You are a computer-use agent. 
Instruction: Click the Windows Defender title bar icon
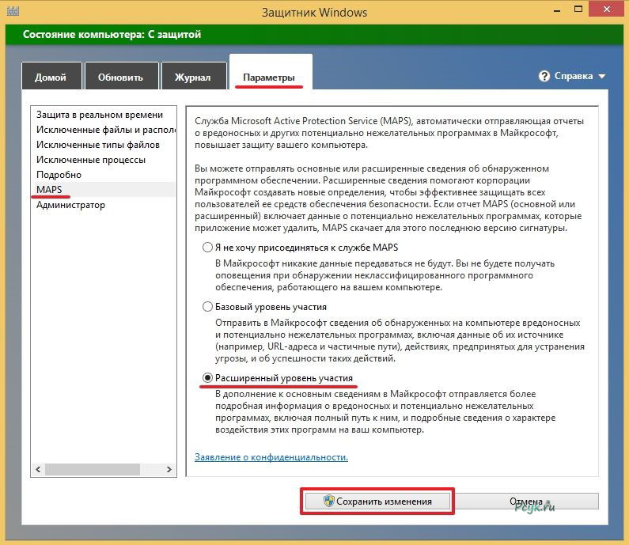coord(13,11)
